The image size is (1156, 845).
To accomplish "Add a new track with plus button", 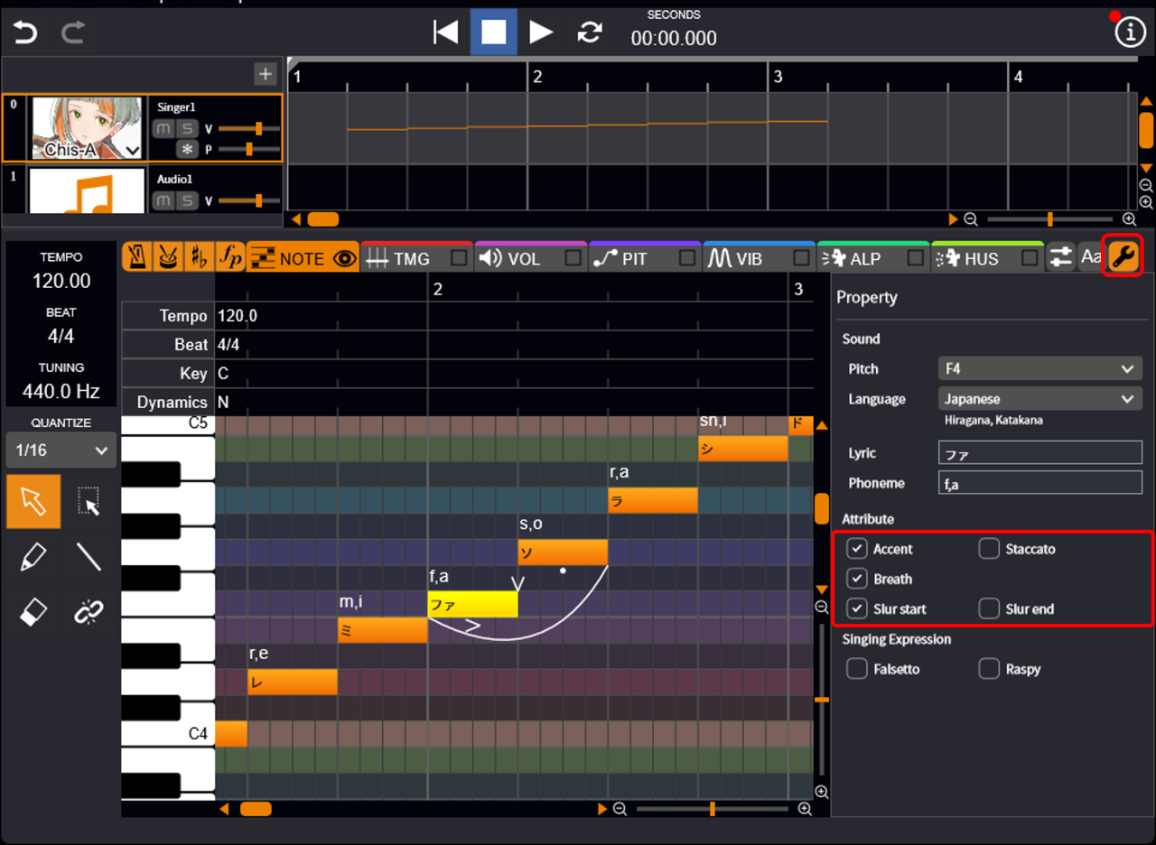I will point(266,74).
